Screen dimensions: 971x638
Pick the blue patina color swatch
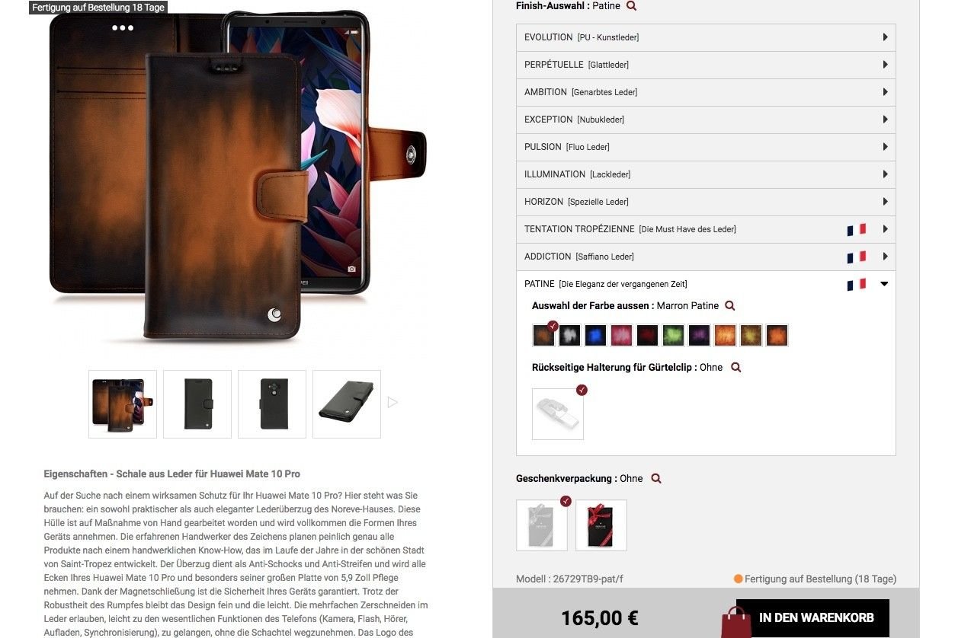(x=596, y=336)
